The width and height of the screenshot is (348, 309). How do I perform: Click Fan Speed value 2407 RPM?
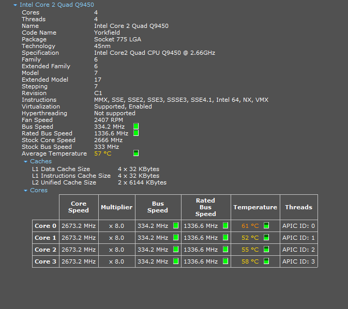[x=109, y=120]
